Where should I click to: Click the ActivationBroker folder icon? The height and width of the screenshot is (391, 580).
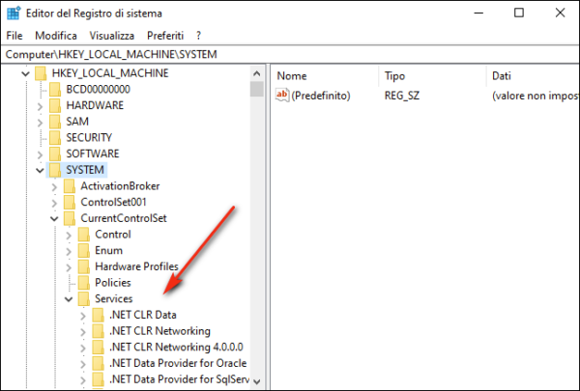point(70,186)
